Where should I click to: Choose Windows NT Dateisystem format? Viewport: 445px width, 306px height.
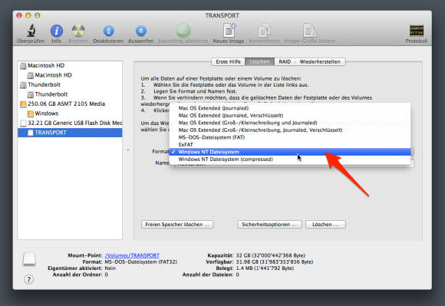(290, 152)
